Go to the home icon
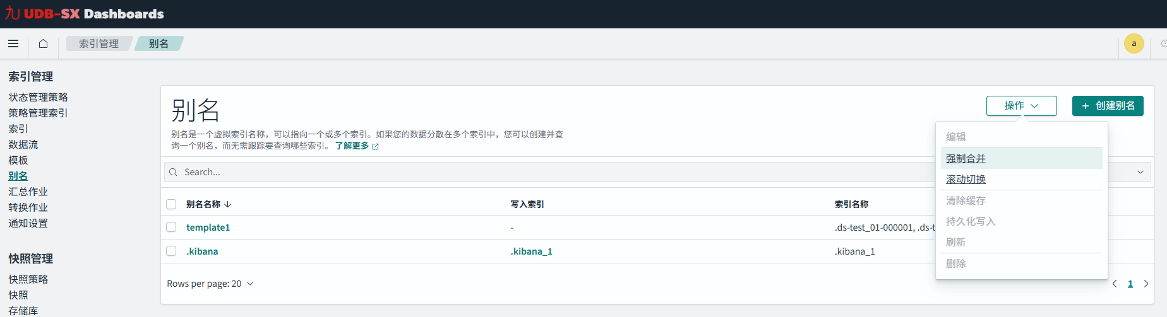This screenshot has height=317, width=1167. click(43, 43)
